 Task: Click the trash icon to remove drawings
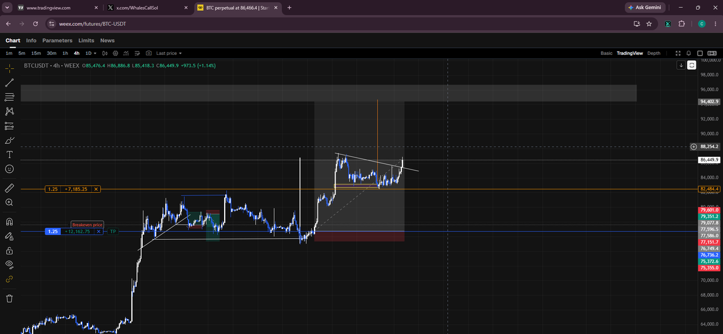tap(9, 298)
